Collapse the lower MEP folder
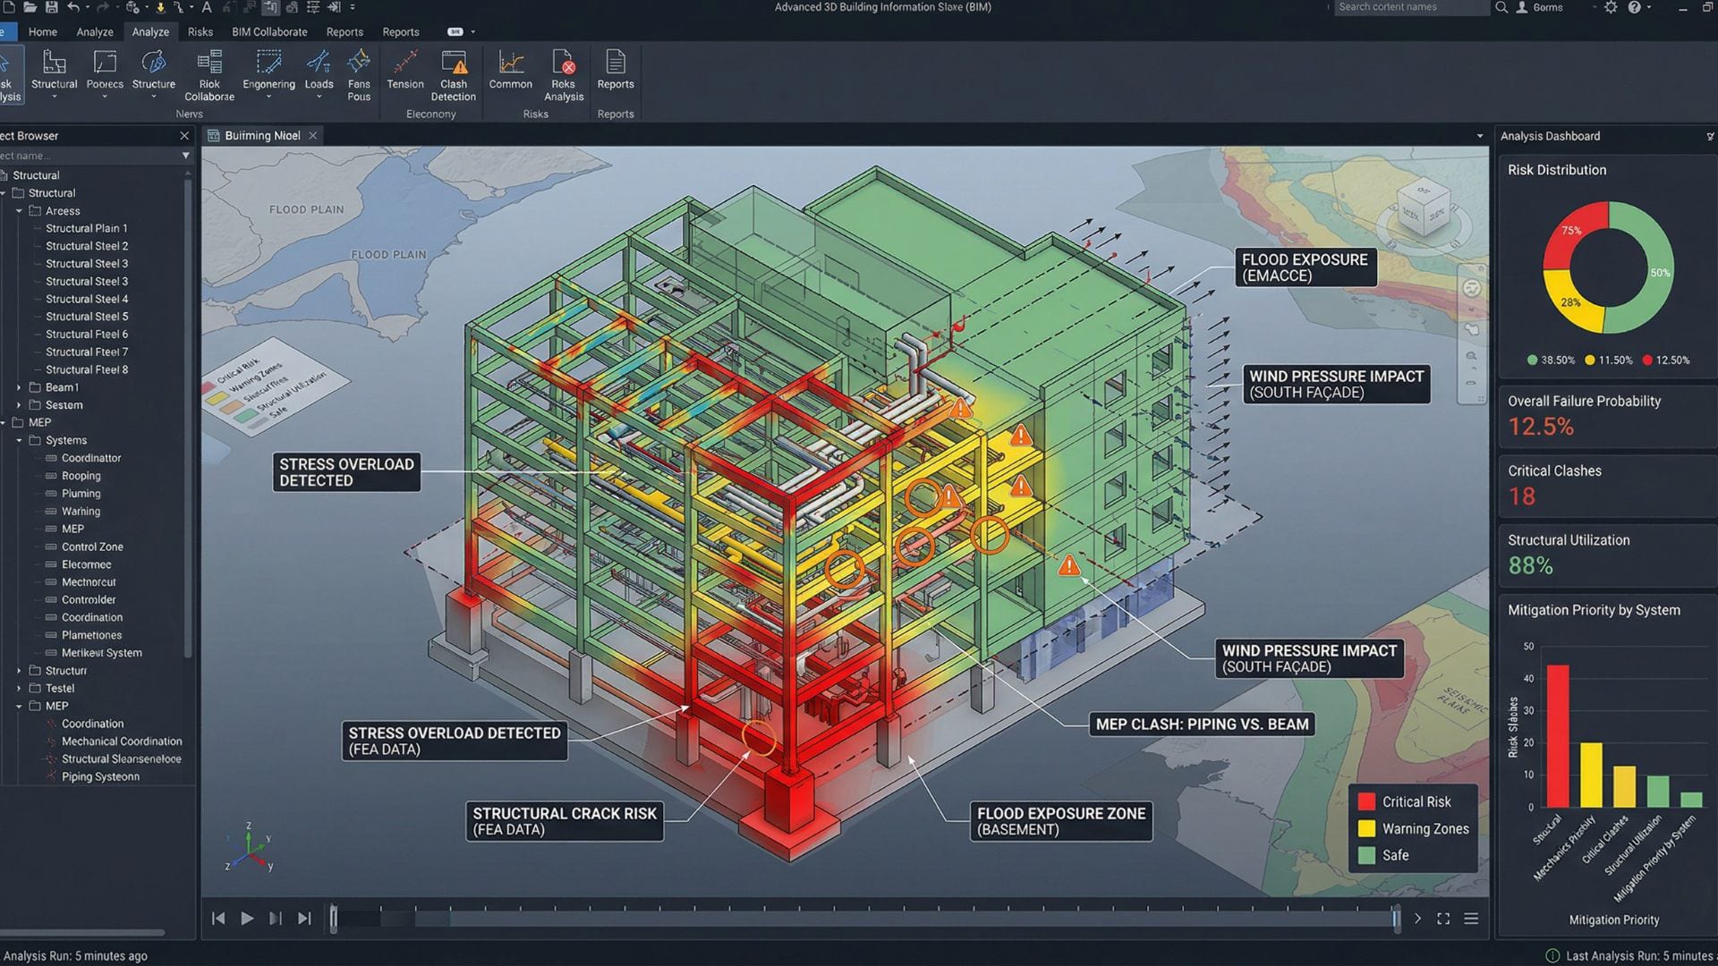This screenshot has height=966, width=1718. click(19, 706)
